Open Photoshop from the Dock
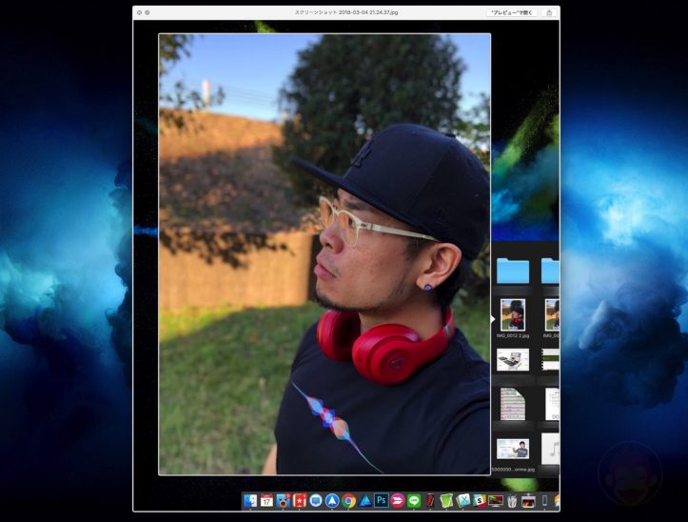This screenshot has width=688, height=522. tap(382, 500)
